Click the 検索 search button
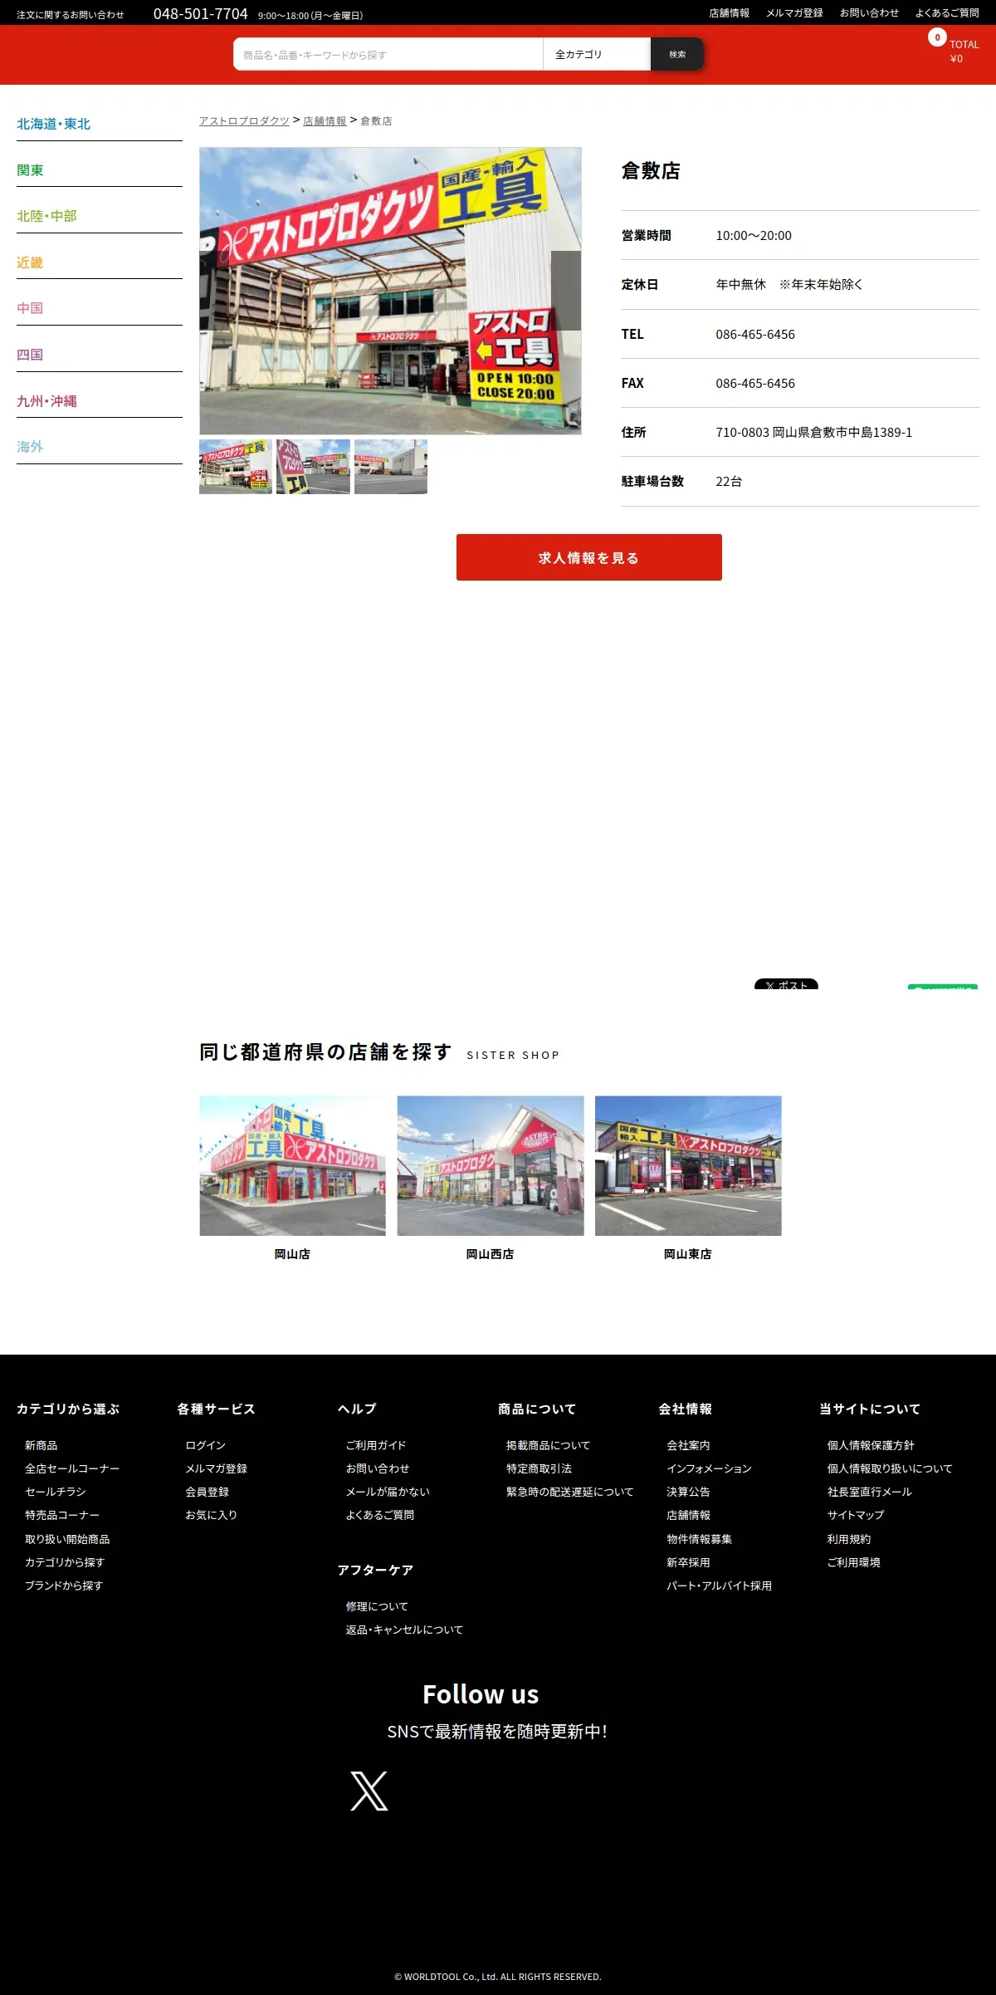The height and width of the screenshot is (1995, 996). tap(677, 54)
